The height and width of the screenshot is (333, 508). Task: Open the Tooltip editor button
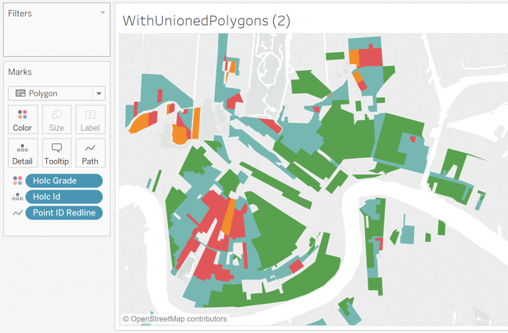(x=56, y=153)
